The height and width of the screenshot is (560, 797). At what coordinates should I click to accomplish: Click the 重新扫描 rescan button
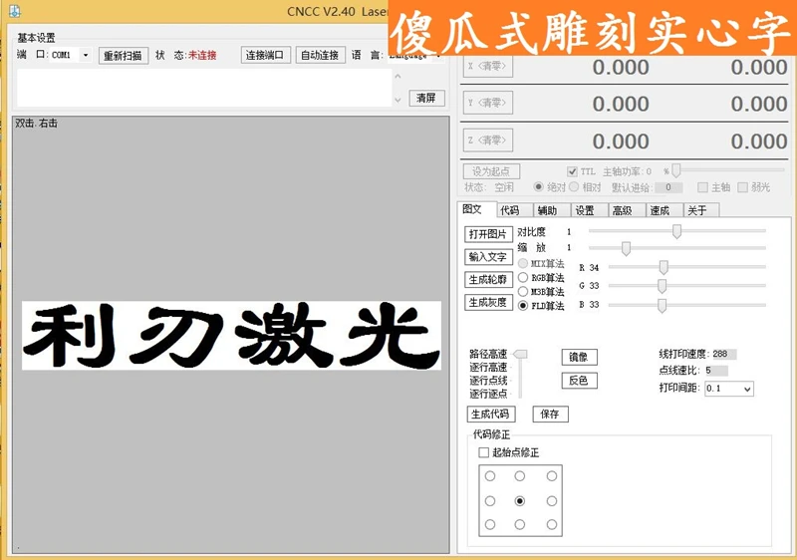coord(123,56)
